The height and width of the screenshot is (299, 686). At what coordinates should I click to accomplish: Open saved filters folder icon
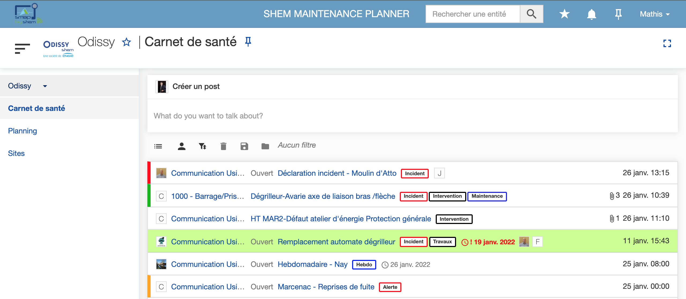pos(265,146)
